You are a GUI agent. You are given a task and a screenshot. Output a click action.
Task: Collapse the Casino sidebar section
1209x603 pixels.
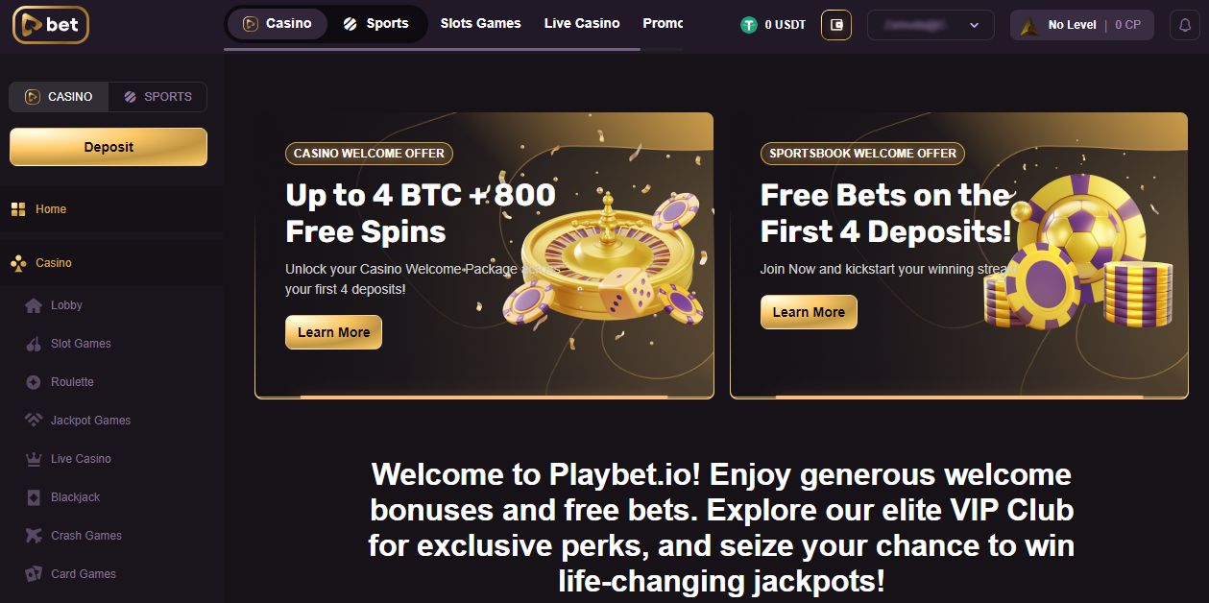coord(54,263)
